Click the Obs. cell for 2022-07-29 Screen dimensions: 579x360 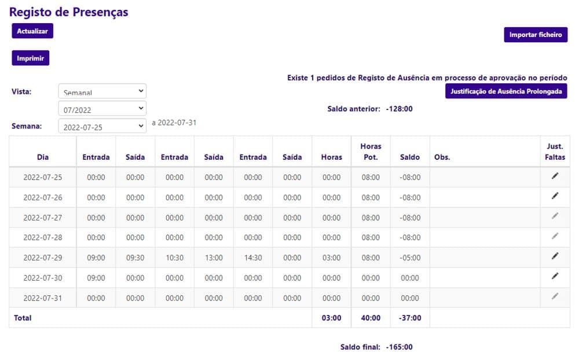pyautogui.click(x=484, y=258)
